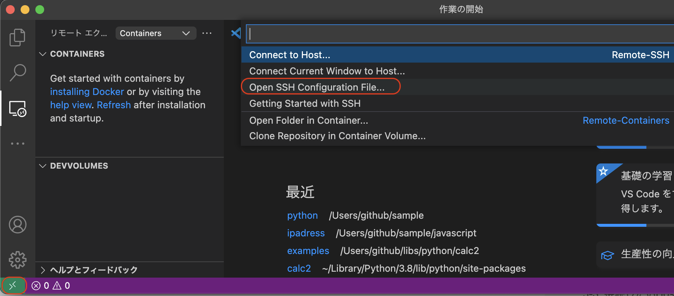Open recent project examples
Viewport: 674px width, 296px height.
tap(308, 251)
